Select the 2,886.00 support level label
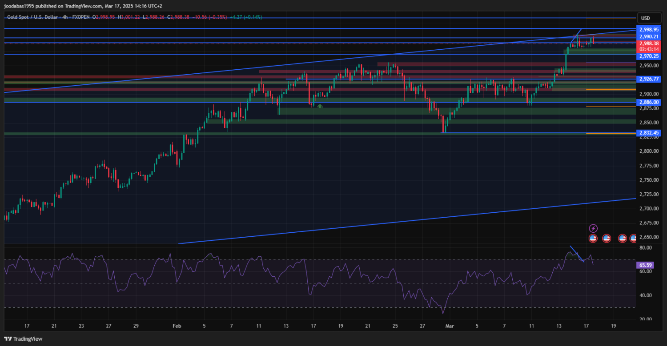667x346 pixels. [648, 102]
